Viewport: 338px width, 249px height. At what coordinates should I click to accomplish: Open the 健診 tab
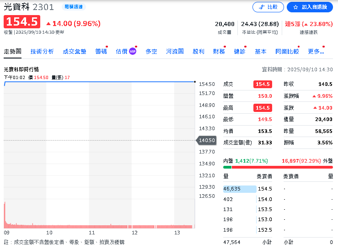[240, 52]
